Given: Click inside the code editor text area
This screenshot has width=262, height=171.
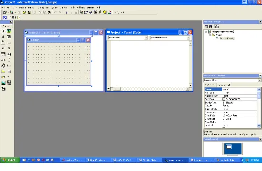Looking at the screenshot, I should point(150,64).
